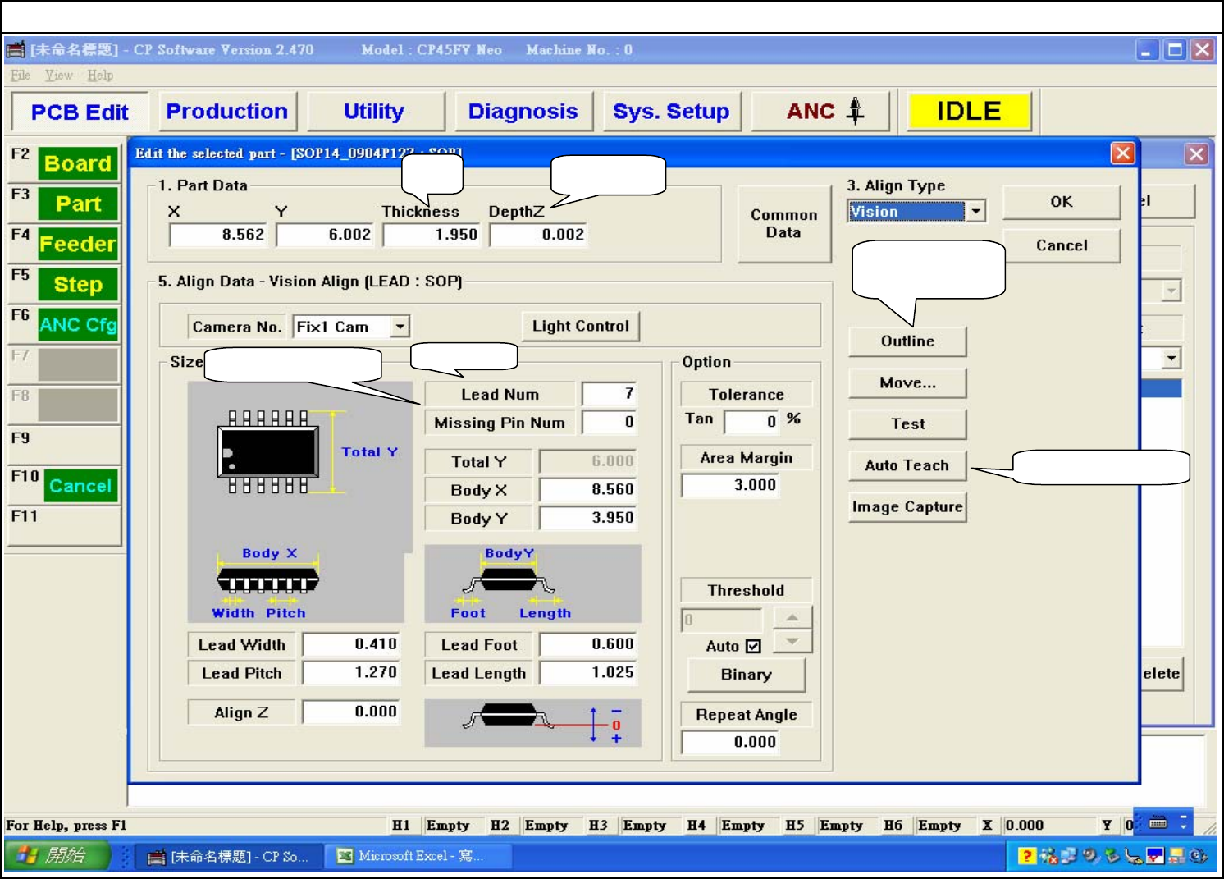The image size is (1224, 879).
Task: Select the DepthZ input field
Action: click(x=538, y=235)
